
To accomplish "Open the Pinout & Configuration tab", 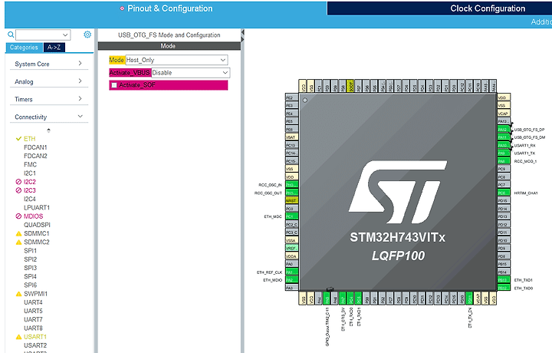I will pyautogui.click(x=166, y=8).
